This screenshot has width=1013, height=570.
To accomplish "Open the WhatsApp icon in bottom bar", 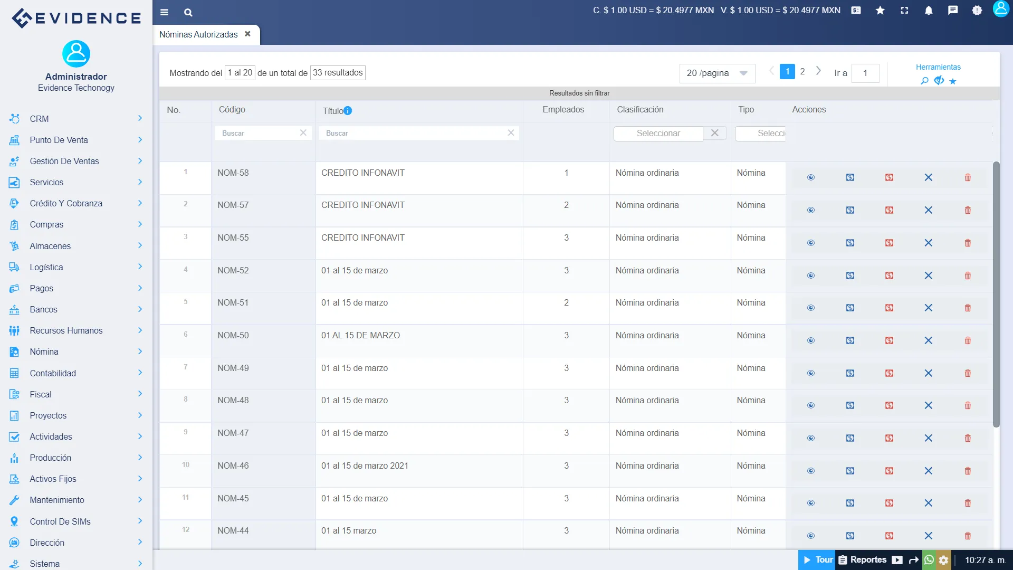I will tap(929, 560).
